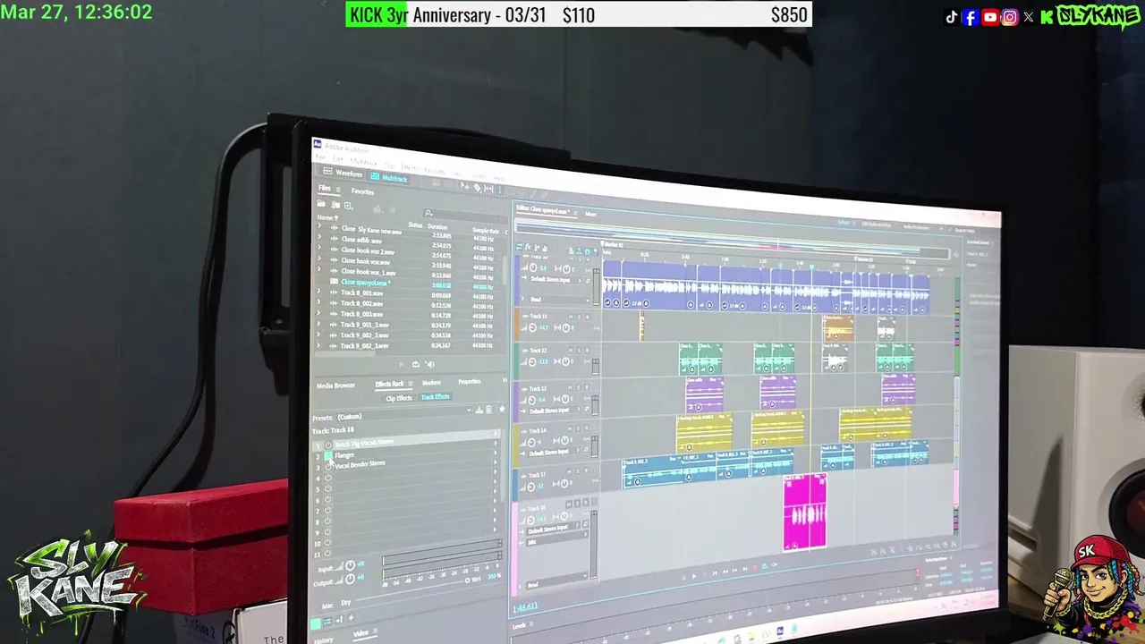Click the Effects Rack Input gain knob
1145x644 pixels.
point(350,565)
